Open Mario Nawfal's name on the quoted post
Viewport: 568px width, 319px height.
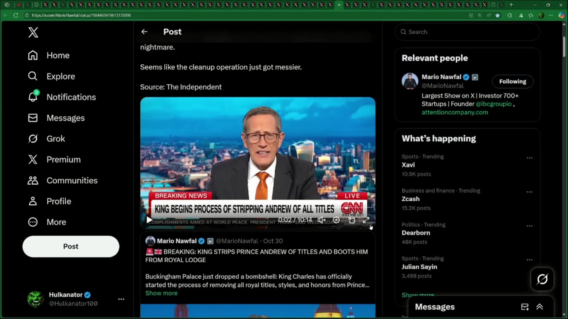(x=177, y=241)
